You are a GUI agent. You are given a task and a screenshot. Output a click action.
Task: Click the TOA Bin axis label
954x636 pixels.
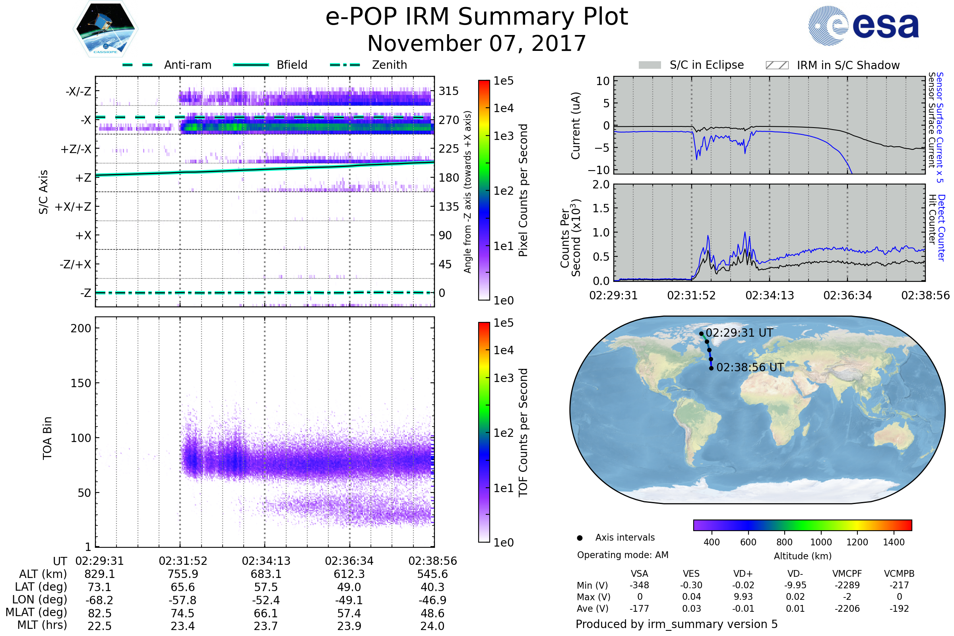[x=47, y=438]
